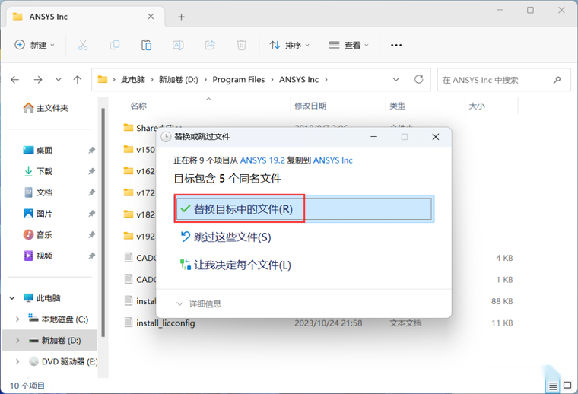Click ANSYS Inc in the breadcrumb
This screenshot has width=578, height=394.
(299, 80)
